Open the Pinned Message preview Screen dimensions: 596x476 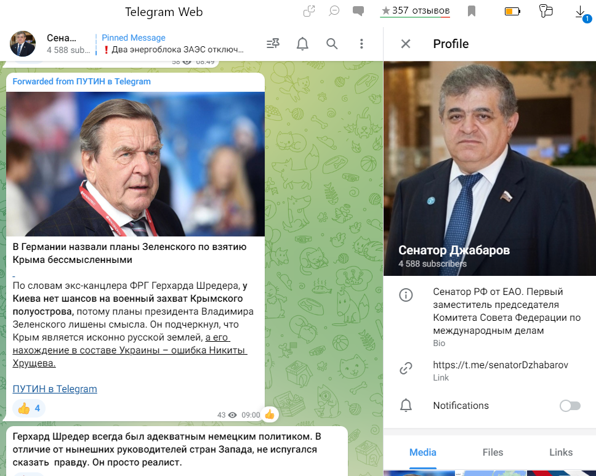(172, 44)
